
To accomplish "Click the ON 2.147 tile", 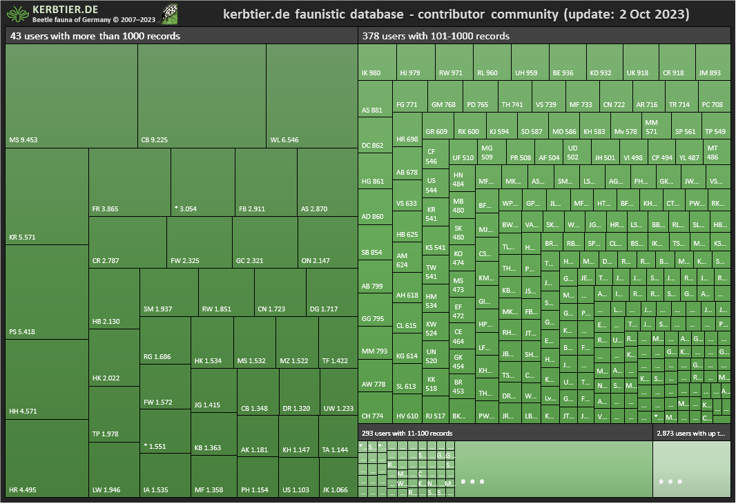I will (328, 242).
